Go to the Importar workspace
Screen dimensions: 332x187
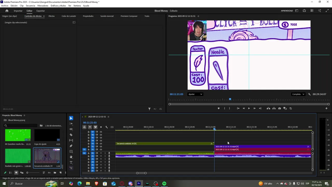pyautogui.click(x=18, y=11)
